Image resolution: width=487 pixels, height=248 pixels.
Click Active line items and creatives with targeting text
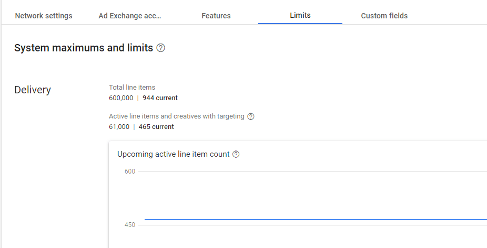click(x=177, y=116)
